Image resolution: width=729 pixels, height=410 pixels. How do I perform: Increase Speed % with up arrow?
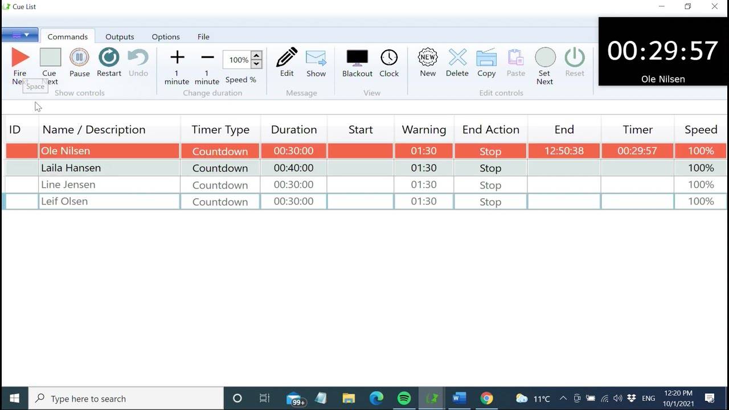[x=256, y=56]
